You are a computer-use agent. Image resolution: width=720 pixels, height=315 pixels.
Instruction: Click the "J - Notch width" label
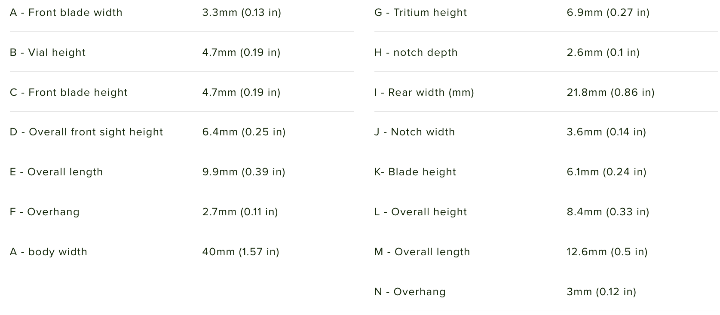(x=414, y=132)
